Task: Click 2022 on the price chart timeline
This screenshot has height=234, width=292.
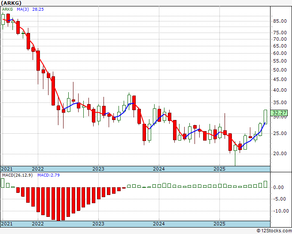Action: 38,169
